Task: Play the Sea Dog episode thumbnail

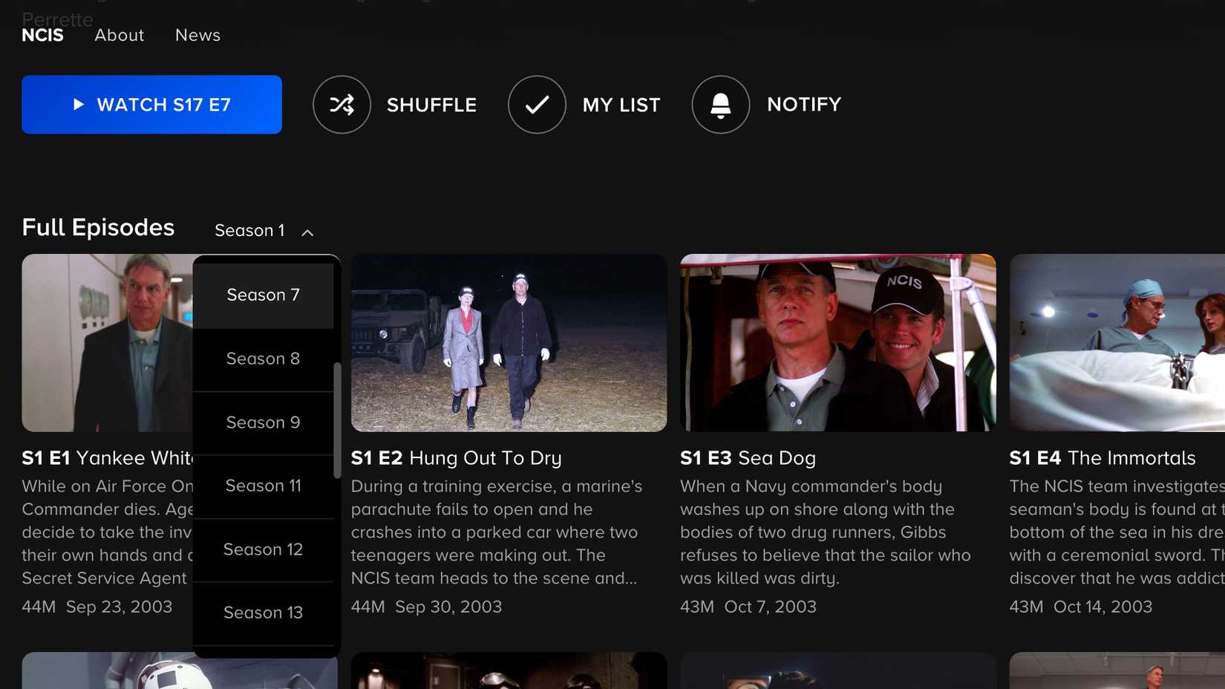Action: click(837, 343)
